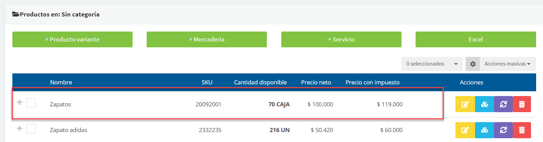
Task: Export the products with the Excel button
Action: (476, 39)
